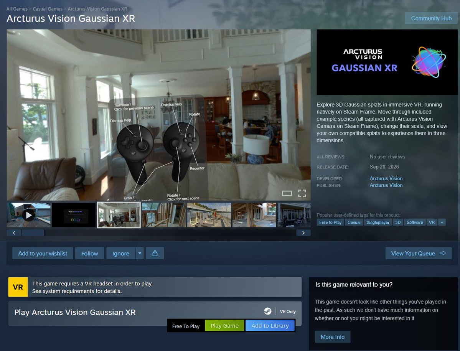Click the Play Arcturus Vision Gaussian XR heading

click(x=75, y=312)
